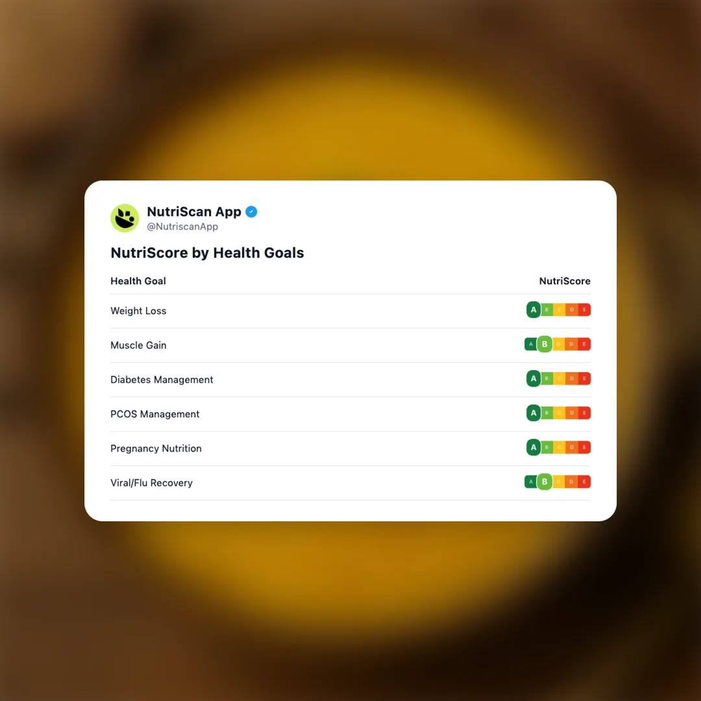Open the @NutriscanApp handle link

click(x=182, y=227)
